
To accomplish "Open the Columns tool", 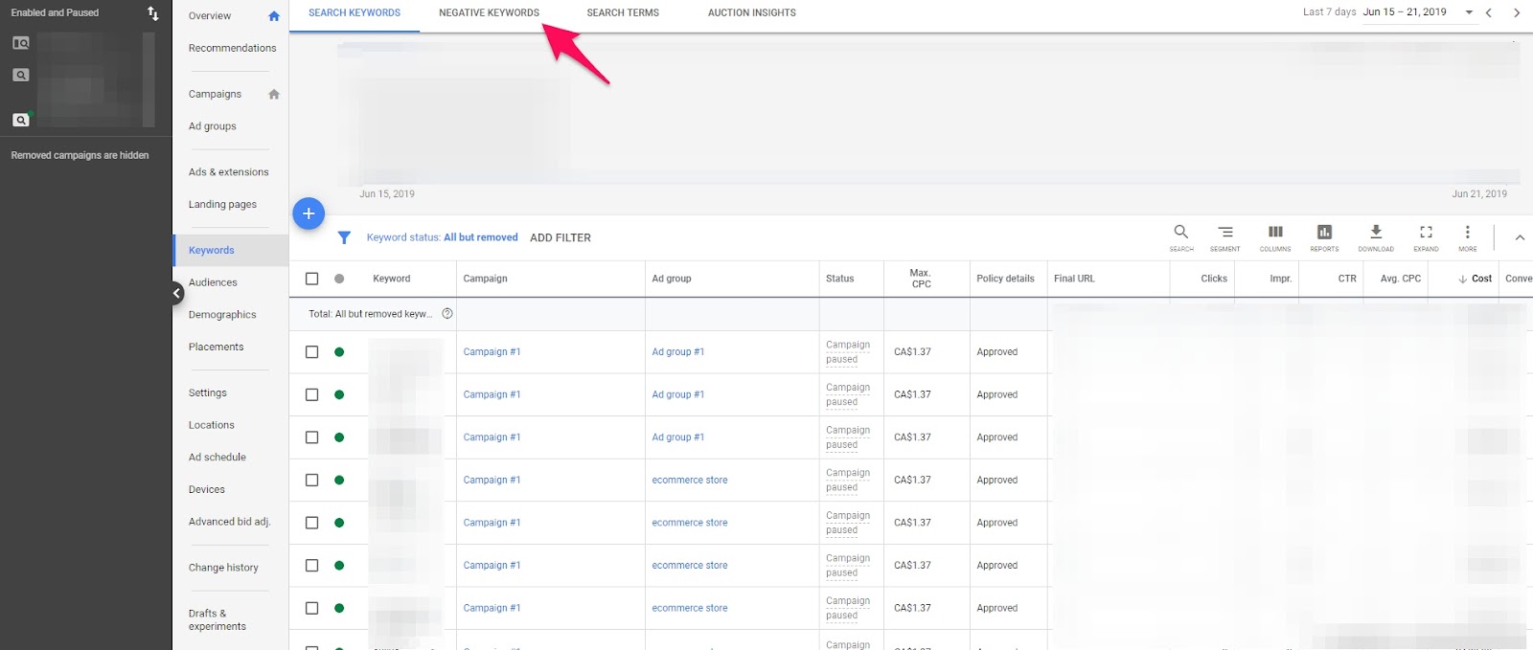I will [1275, 237].
